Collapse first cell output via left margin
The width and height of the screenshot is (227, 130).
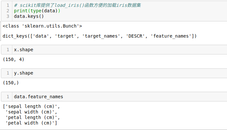pos(1,31)
